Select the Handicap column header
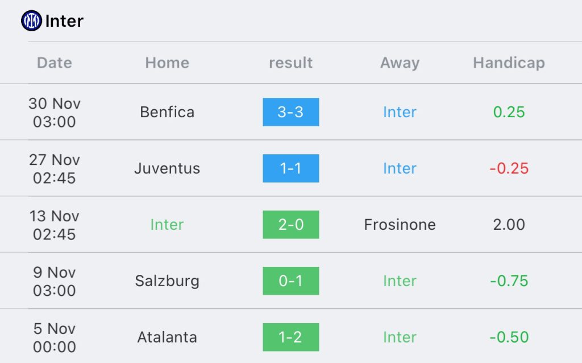Viewport: 582px width, 363px height. click(x=509, y=63)
